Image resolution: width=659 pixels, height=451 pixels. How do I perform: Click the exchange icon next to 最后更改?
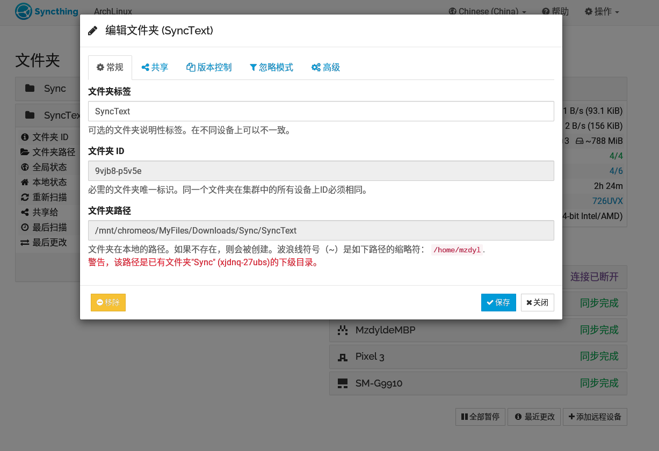pyautogui.click(x=24, y=242)
